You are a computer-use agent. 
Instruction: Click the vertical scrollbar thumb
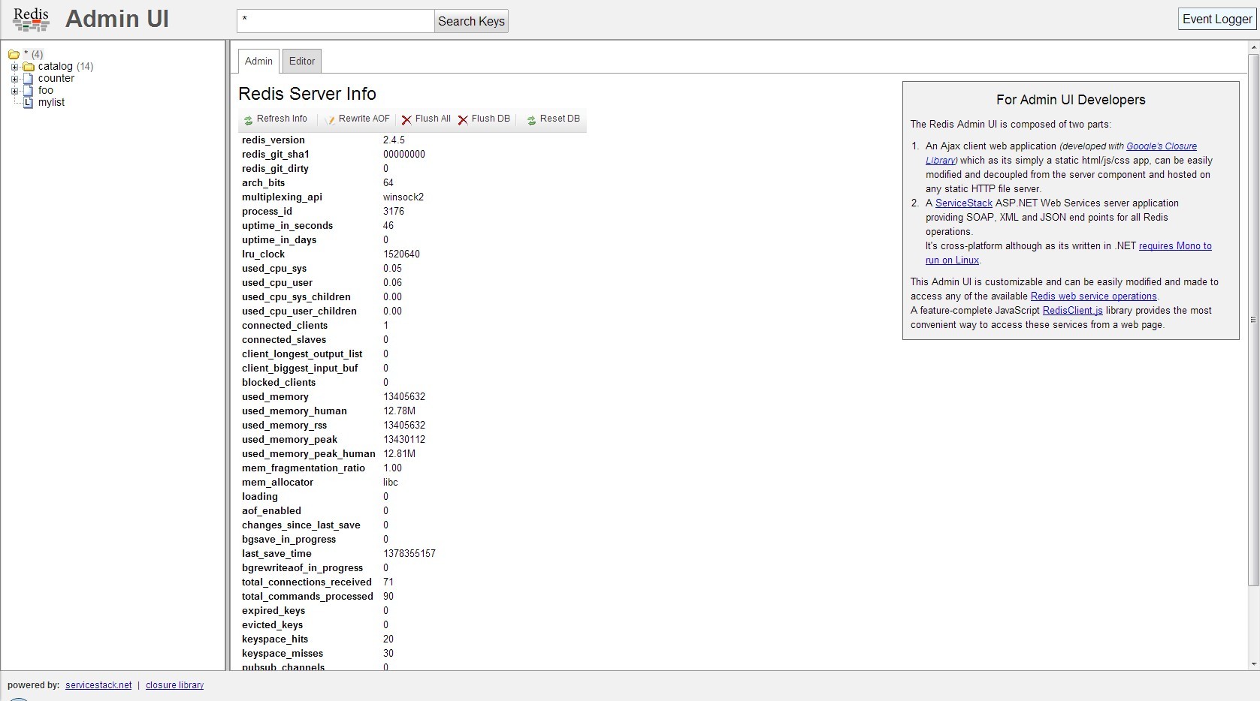[x=1253, y=320]
